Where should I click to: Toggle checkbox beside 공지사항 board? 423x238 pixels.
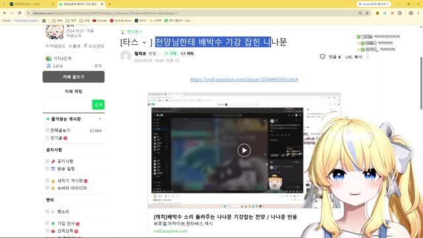click(x=47, y=161)
